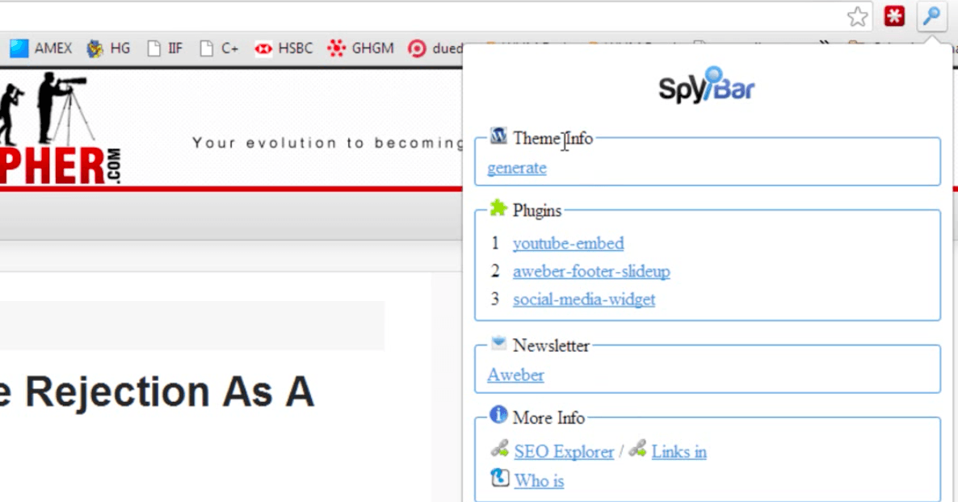Click the bookmark star icon
958x502 pixels.
point(857,16)
